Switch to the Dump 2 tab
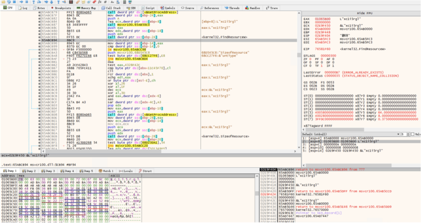Image resolution: width=421 pixels, height=223 pixels. coord(29,171)
